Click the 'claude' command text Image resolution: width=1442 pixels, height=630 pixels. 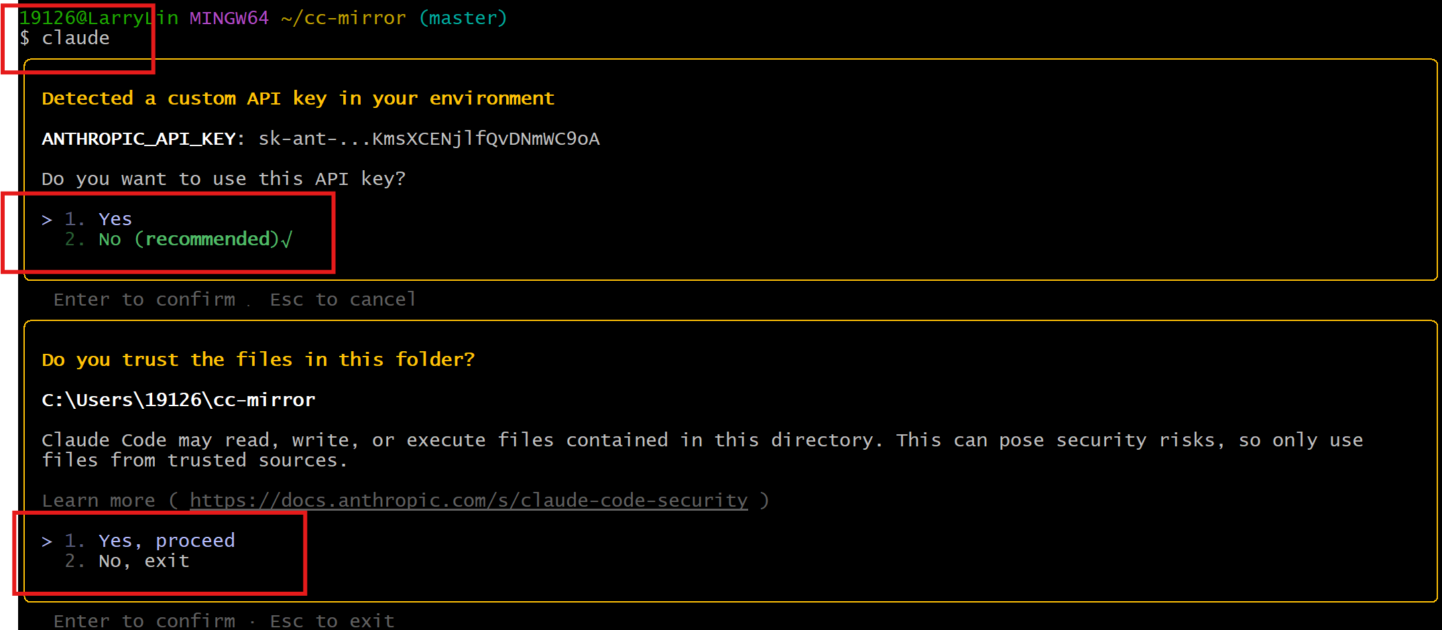pyautogui.click(x=76, y=38)
